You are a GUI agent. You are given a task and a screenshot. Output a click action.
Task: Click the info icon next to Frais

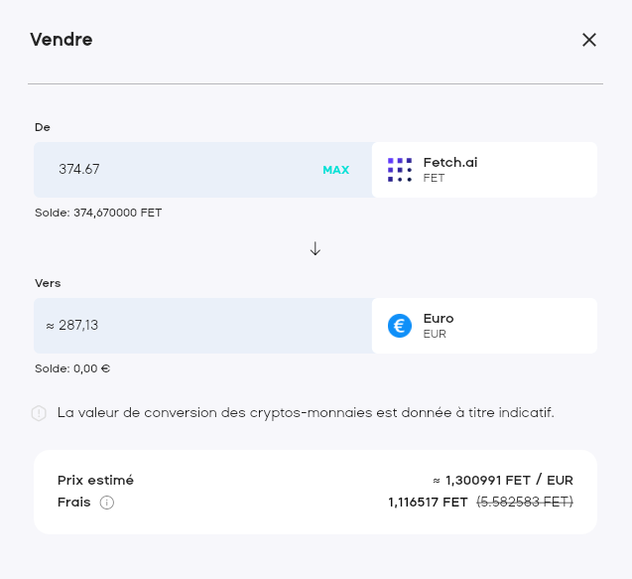107,503
